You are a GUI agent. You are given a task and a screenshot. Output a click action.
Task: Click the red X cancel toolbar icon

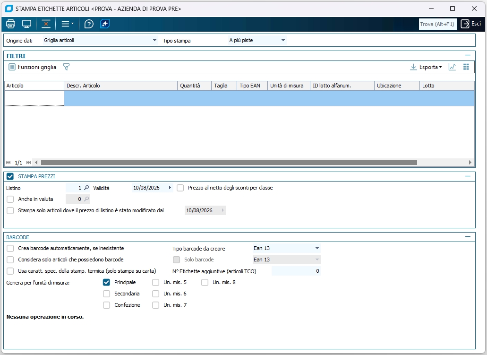pos(46,24)
